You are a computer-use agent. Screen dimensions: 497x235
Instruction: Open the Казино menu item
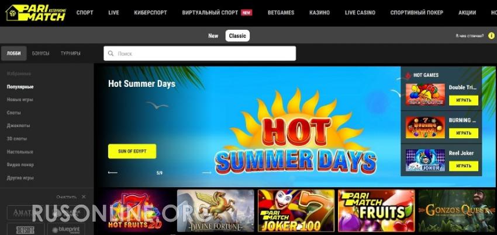tap(319, 13)
